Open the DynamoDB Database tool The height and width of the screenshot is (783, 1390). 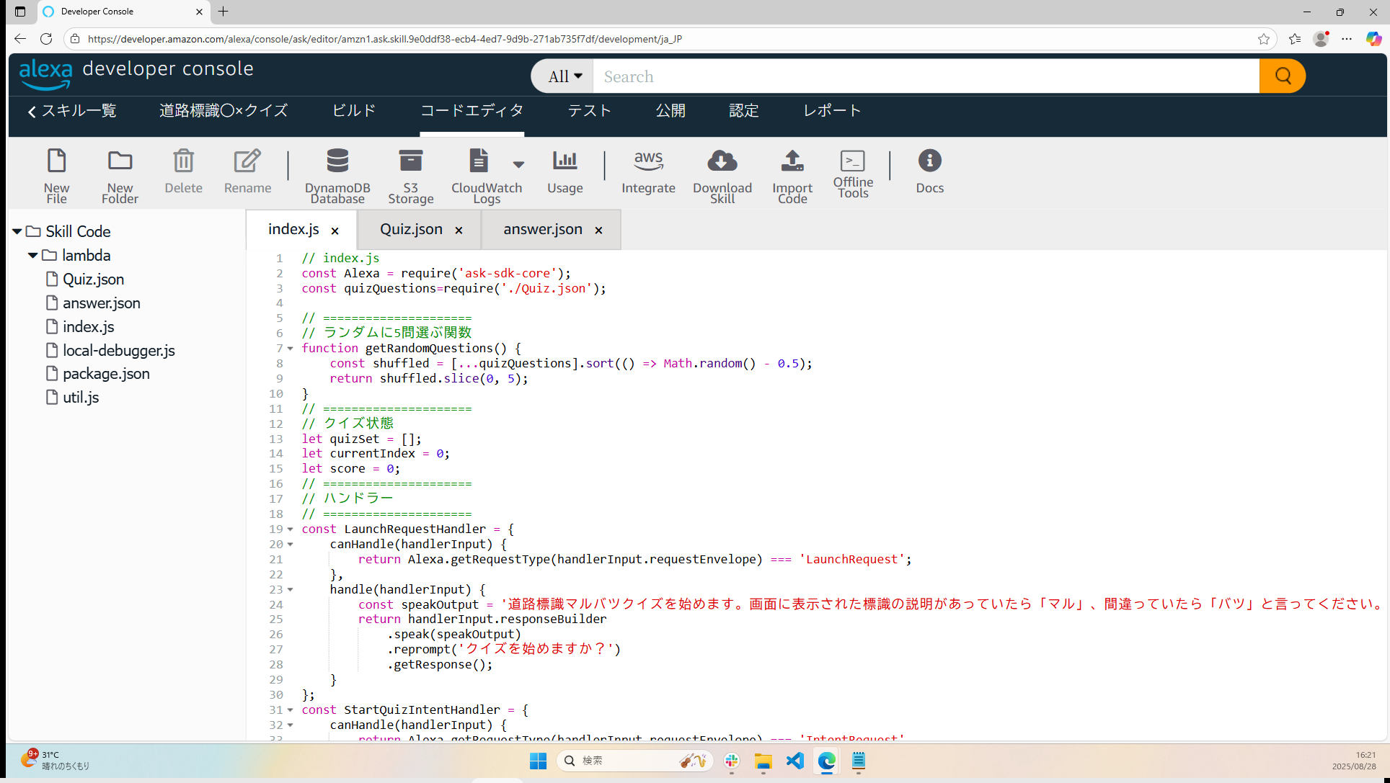(x=337, y=161)
